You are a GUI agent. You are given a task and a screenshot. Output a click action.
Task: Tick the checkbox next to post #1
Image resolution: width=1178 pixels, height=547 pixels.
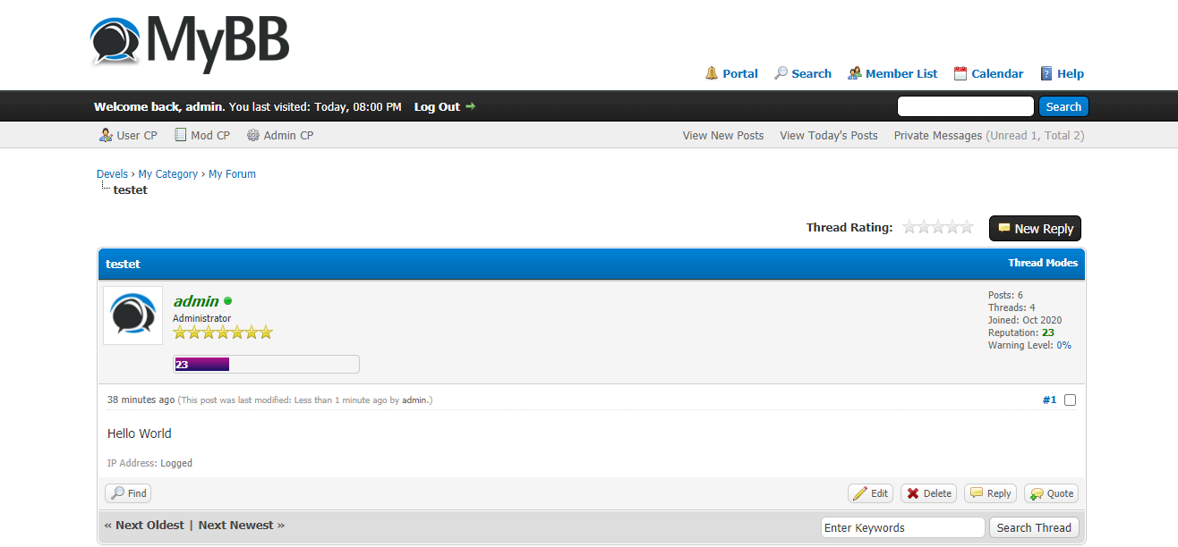(x=1070, y=400)
